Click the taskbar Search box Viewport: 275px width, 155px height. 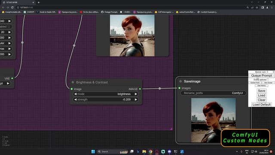point(113,152)
